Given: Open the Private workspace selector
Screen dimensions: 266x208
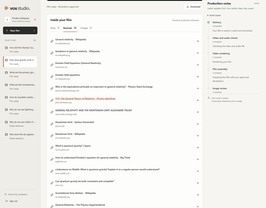Looking at the screenshot, I should pos(20,20).
